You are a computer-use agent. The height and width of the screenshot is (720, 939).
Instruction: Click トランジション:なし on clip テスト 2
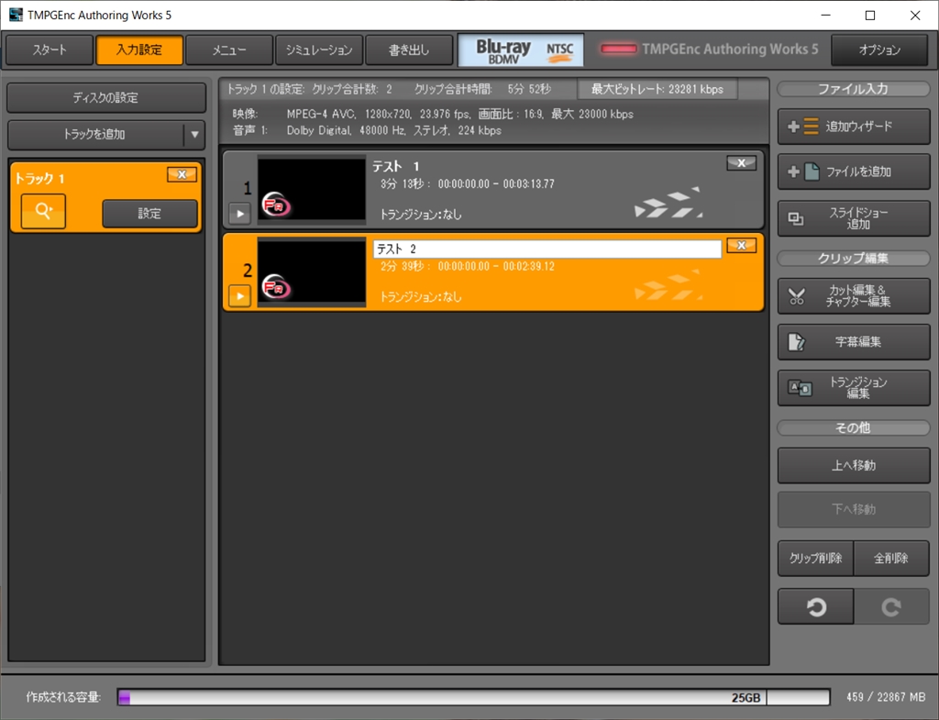(x=421, y=296)
